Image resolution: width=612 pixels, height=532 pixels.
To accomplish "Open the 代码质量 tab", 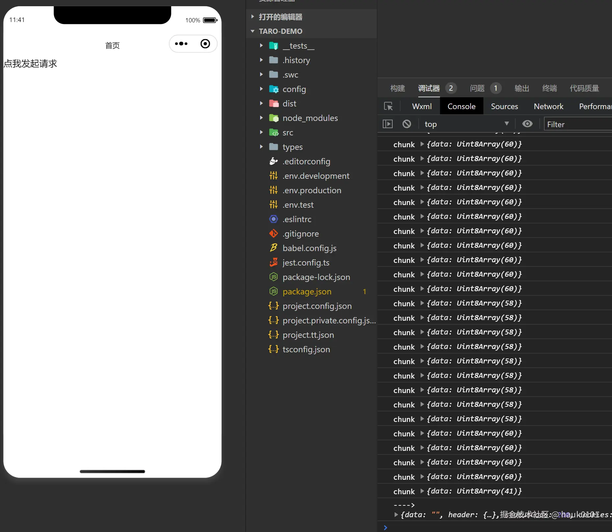I will point(584,88).
